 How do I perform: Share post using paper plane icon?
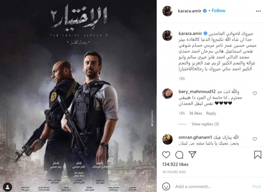[192, 154]
